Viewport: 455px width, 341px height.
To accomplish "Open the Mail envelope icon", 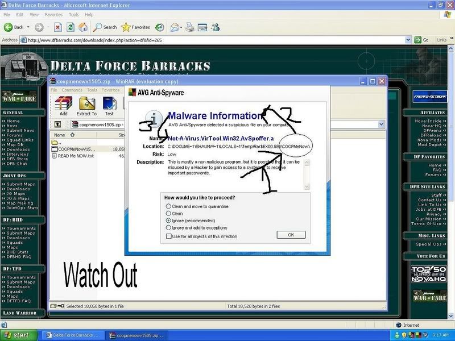I will (x=174, y=27).
